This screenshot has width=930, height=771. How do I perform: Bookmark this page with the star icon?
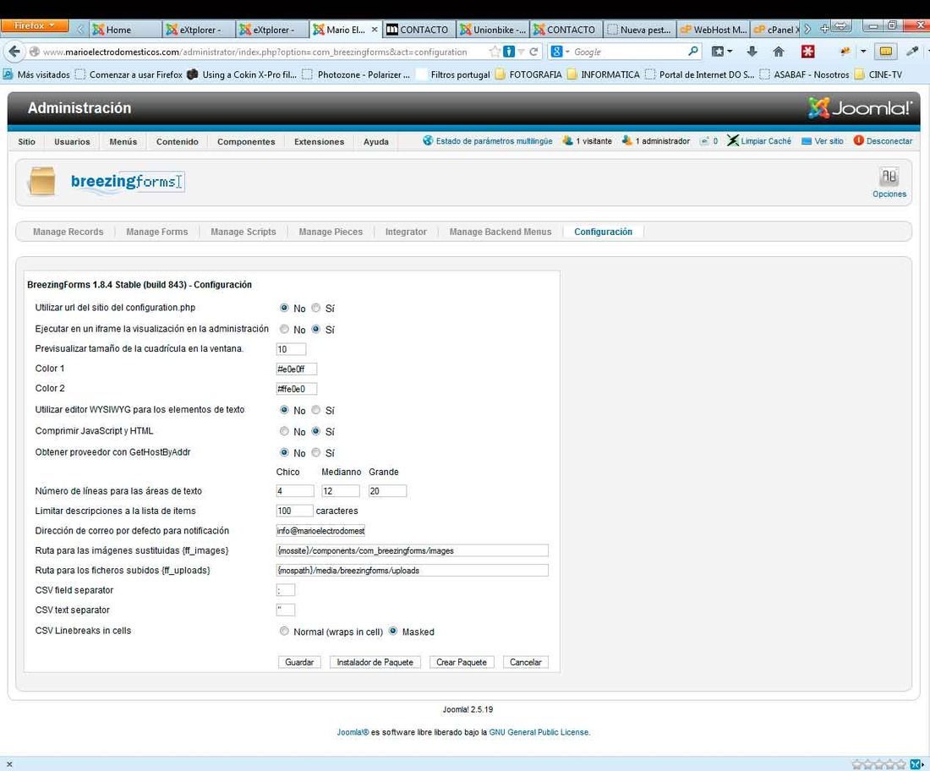pos(494,52)
